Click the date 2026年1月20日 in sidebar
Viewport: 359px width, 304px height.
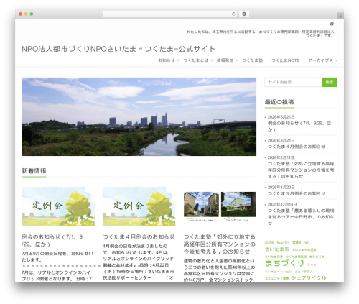(x=281, y=188)
